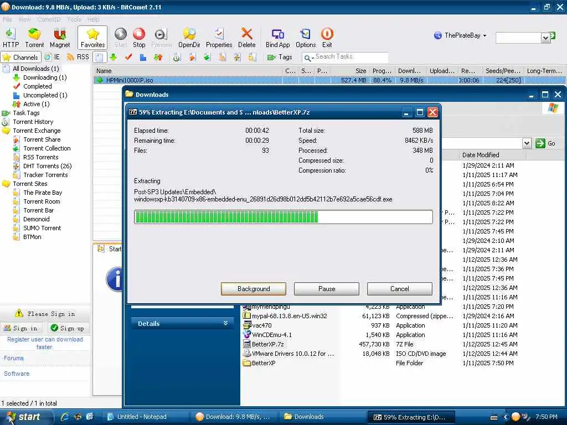Image resolution: width=567 pixels, height=425 pixels.
Task: Click the red checkmark completed filter icon
Action: (128, 57)
